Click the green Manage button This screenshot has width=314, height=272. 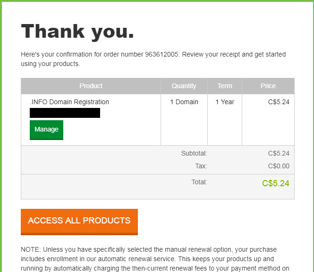46,130
